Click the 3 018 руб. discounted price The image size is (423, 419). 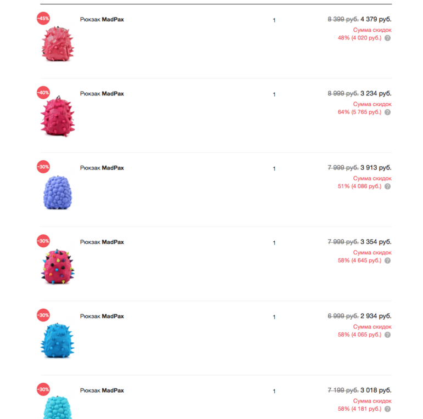376,390
